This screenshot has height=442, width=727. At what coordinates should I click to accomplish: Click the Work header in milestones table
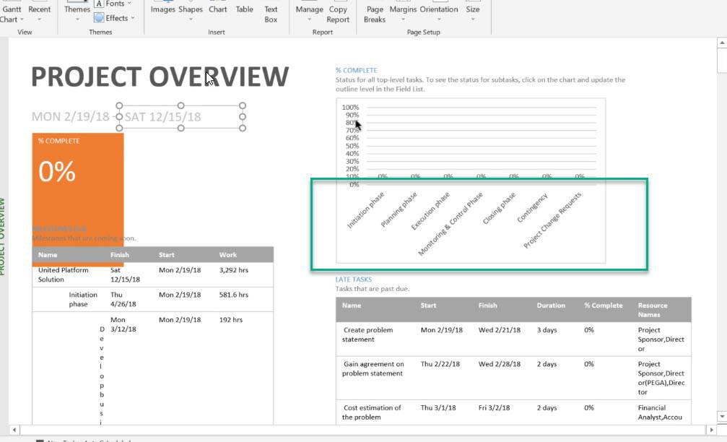coord(227,255)
